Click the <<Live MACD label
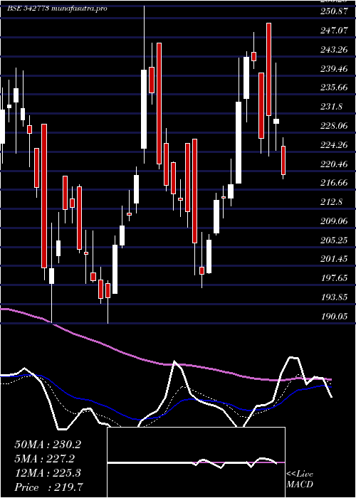 pos(300,479)
